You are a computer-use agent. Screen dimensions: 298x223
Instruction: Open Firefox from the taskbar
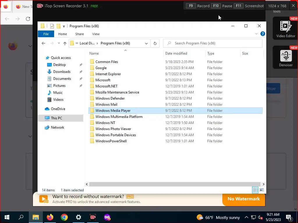point(50,217)
